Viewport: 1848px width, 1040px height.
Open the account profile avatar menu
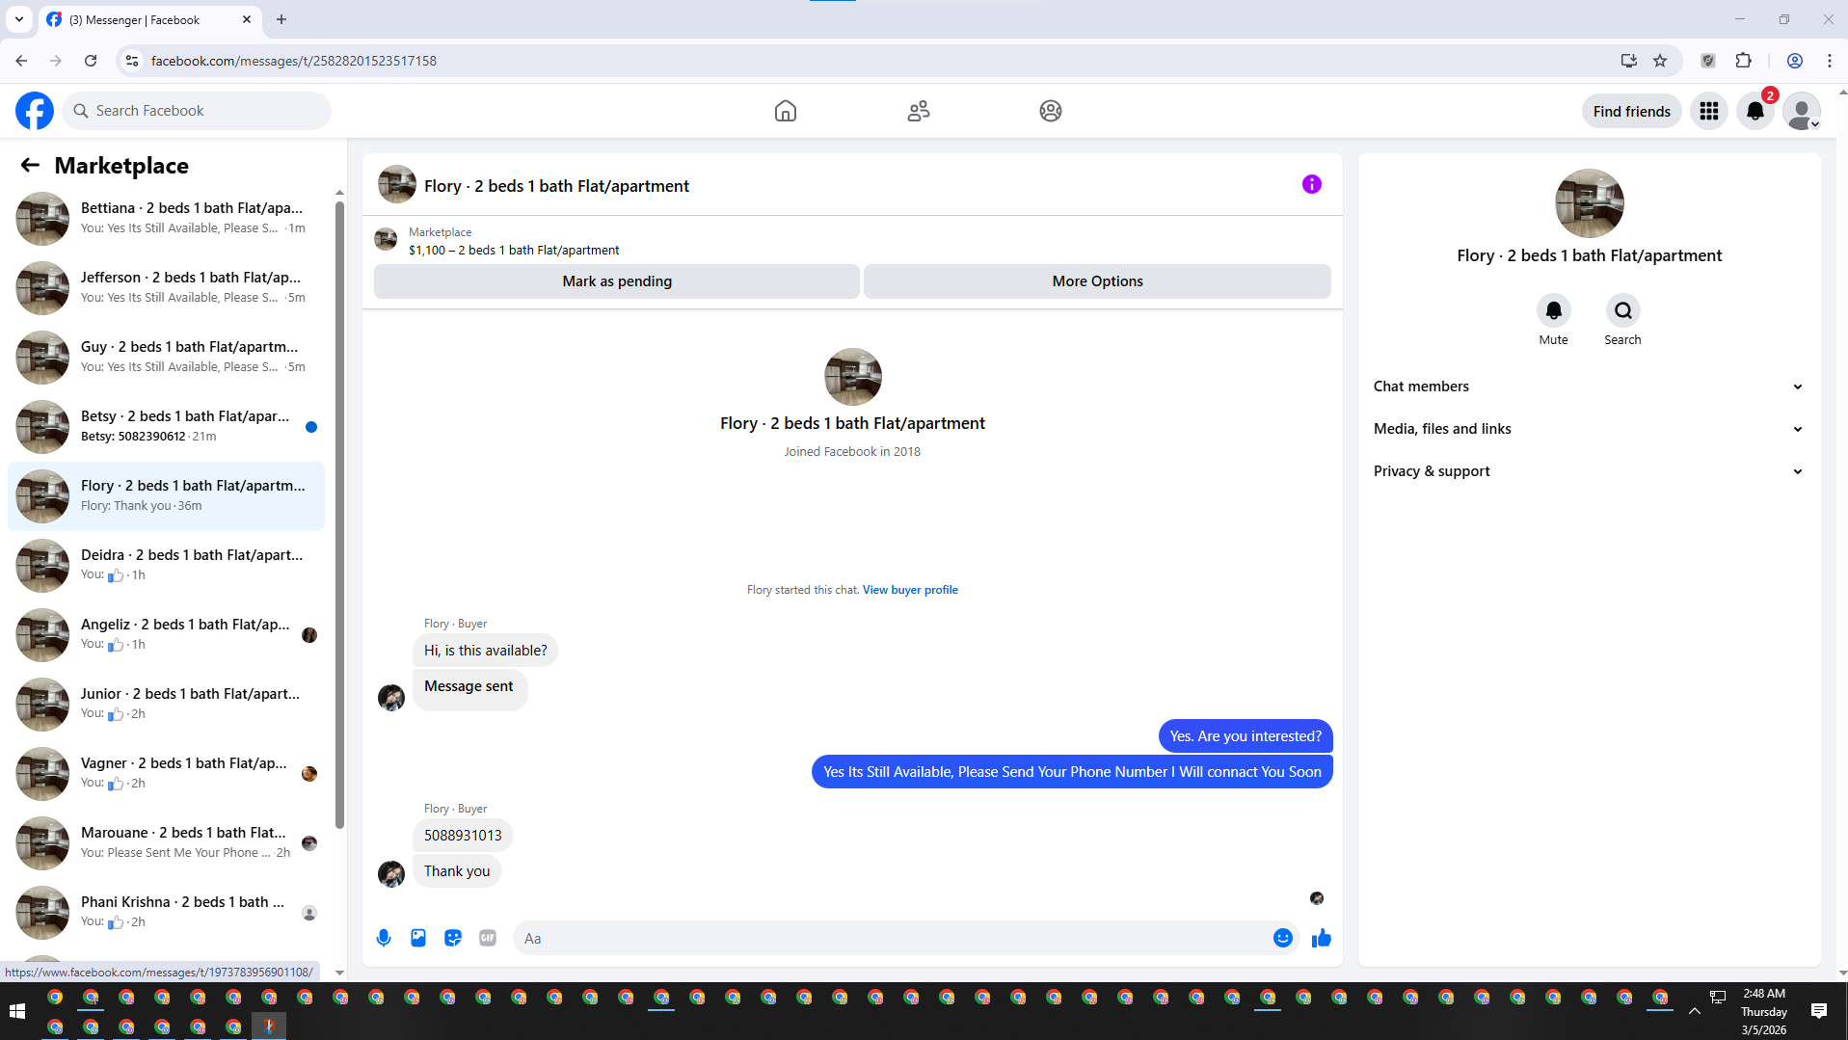pyautogui.click(x=1802, y=111)
